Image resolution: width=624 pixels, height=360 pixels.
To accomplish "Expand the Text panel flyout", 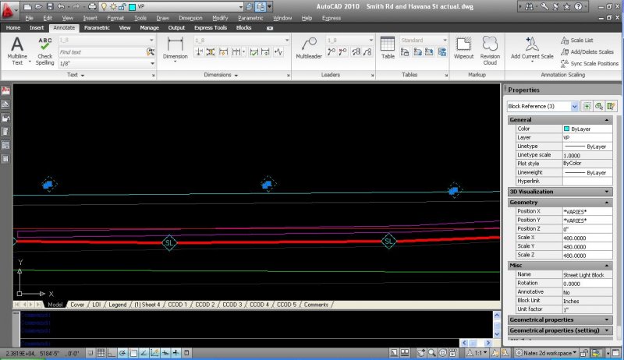I will [x=76, y=75].
